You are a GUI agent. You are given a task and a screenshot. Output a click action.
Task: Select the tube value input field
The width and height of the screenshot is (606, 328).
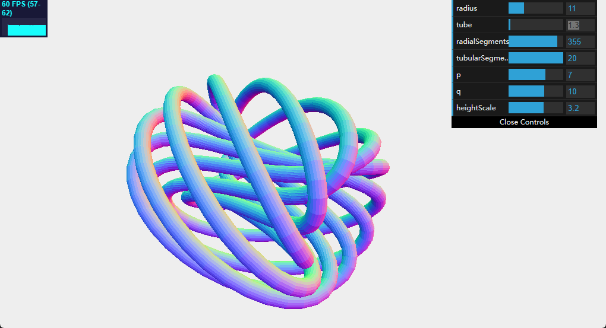tap(580, 25)
